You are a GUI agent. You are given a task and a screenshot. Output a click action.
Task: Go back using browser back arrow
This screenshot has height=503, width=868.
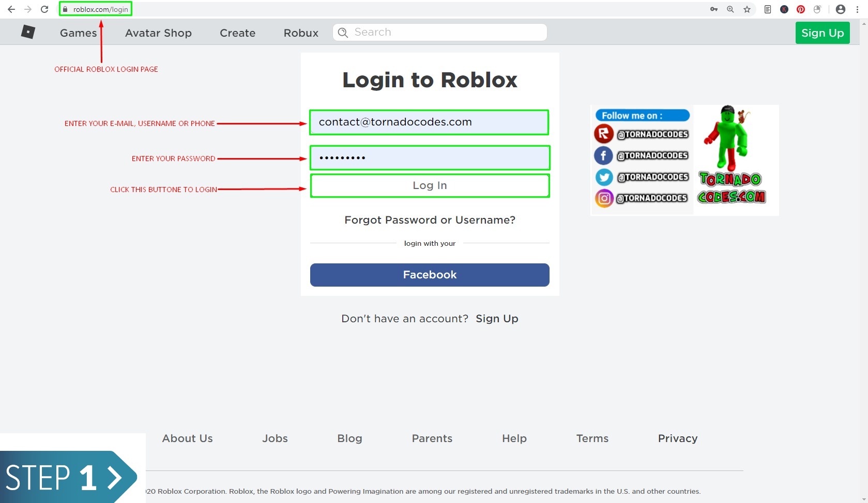pos(11,9)
